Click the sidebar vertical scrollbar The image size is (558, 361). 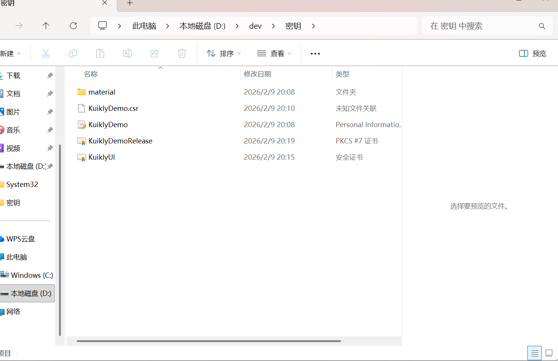[60, 240]
